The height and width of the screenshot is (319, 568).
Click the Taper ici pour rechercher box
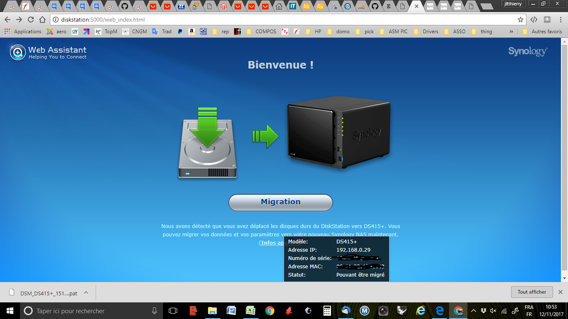(x=91, y=311)
